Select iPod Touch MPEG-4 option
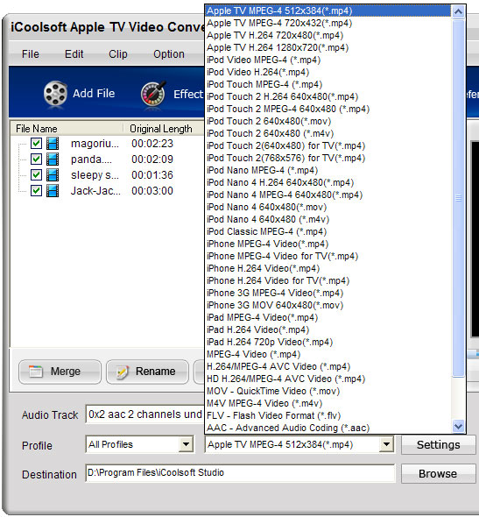The height and width of the screenshot is (517, 479). pyautogui.click(x=328, y=84)
